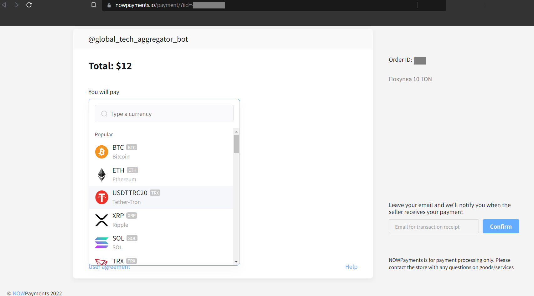Open the Help link

click(x=351, y=267)
